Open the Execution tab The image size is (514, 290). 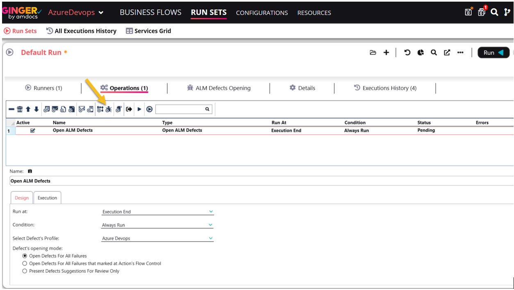pyautogui.click(x=47, y=198)
